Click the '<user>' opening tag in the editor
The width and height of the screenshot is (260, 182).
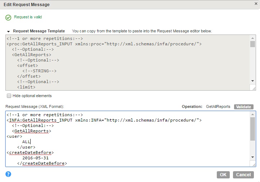(x=14, y=136)
